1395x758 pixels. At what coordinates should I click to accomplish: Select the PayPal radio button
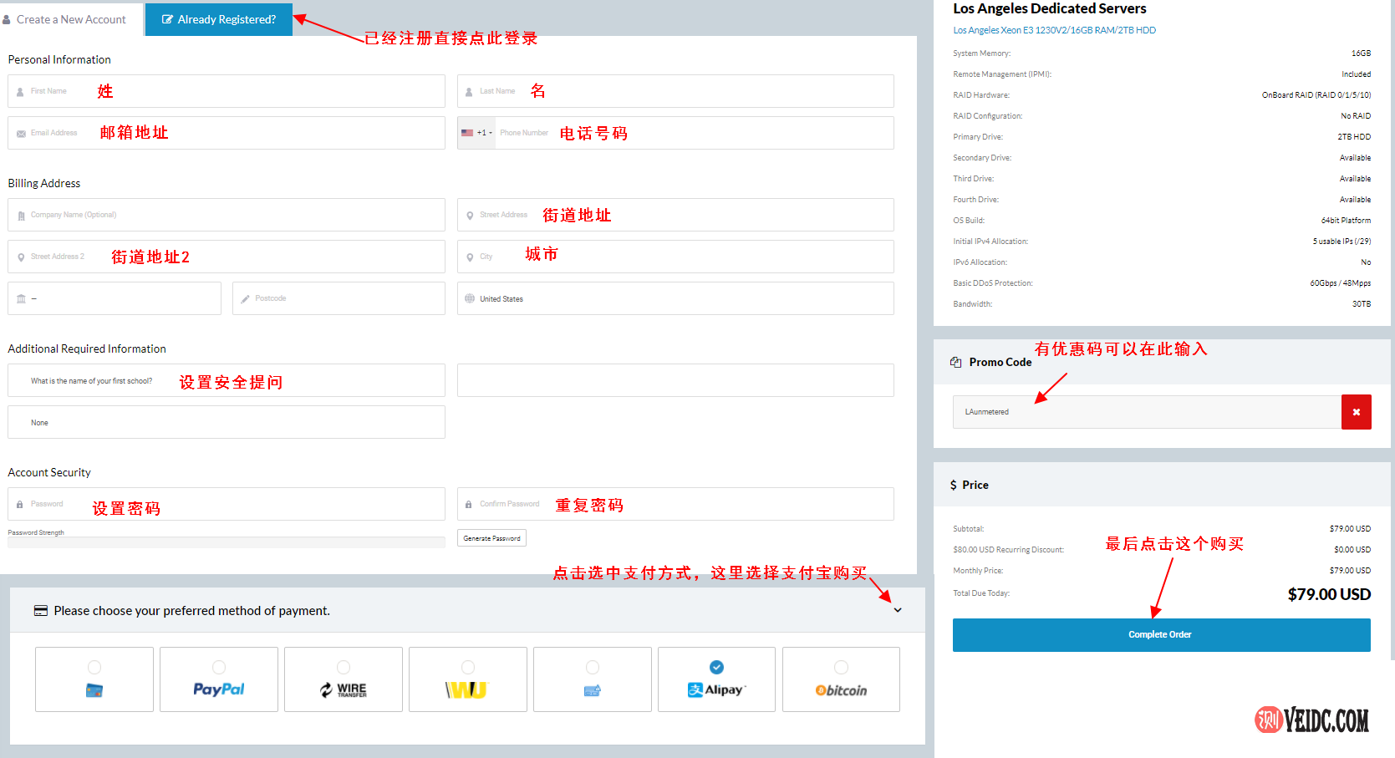(x=219, y=667)
